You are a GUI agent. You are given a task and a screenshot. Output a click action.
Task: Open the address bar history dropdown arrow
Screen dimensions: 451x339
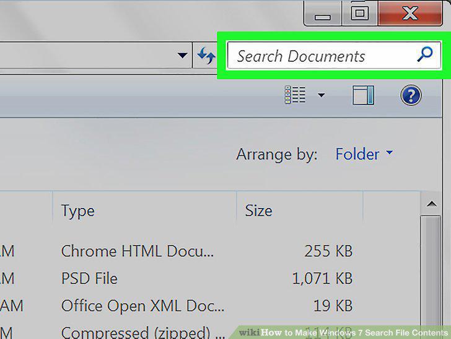tap(182, 55)
